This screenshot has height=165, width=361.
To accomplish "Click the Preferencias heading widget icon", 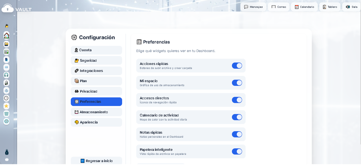I will [139, 42].
